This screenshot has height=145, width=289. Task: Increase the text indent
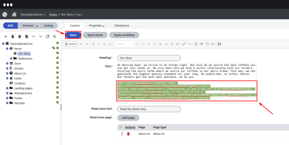(x=154, y=44)
